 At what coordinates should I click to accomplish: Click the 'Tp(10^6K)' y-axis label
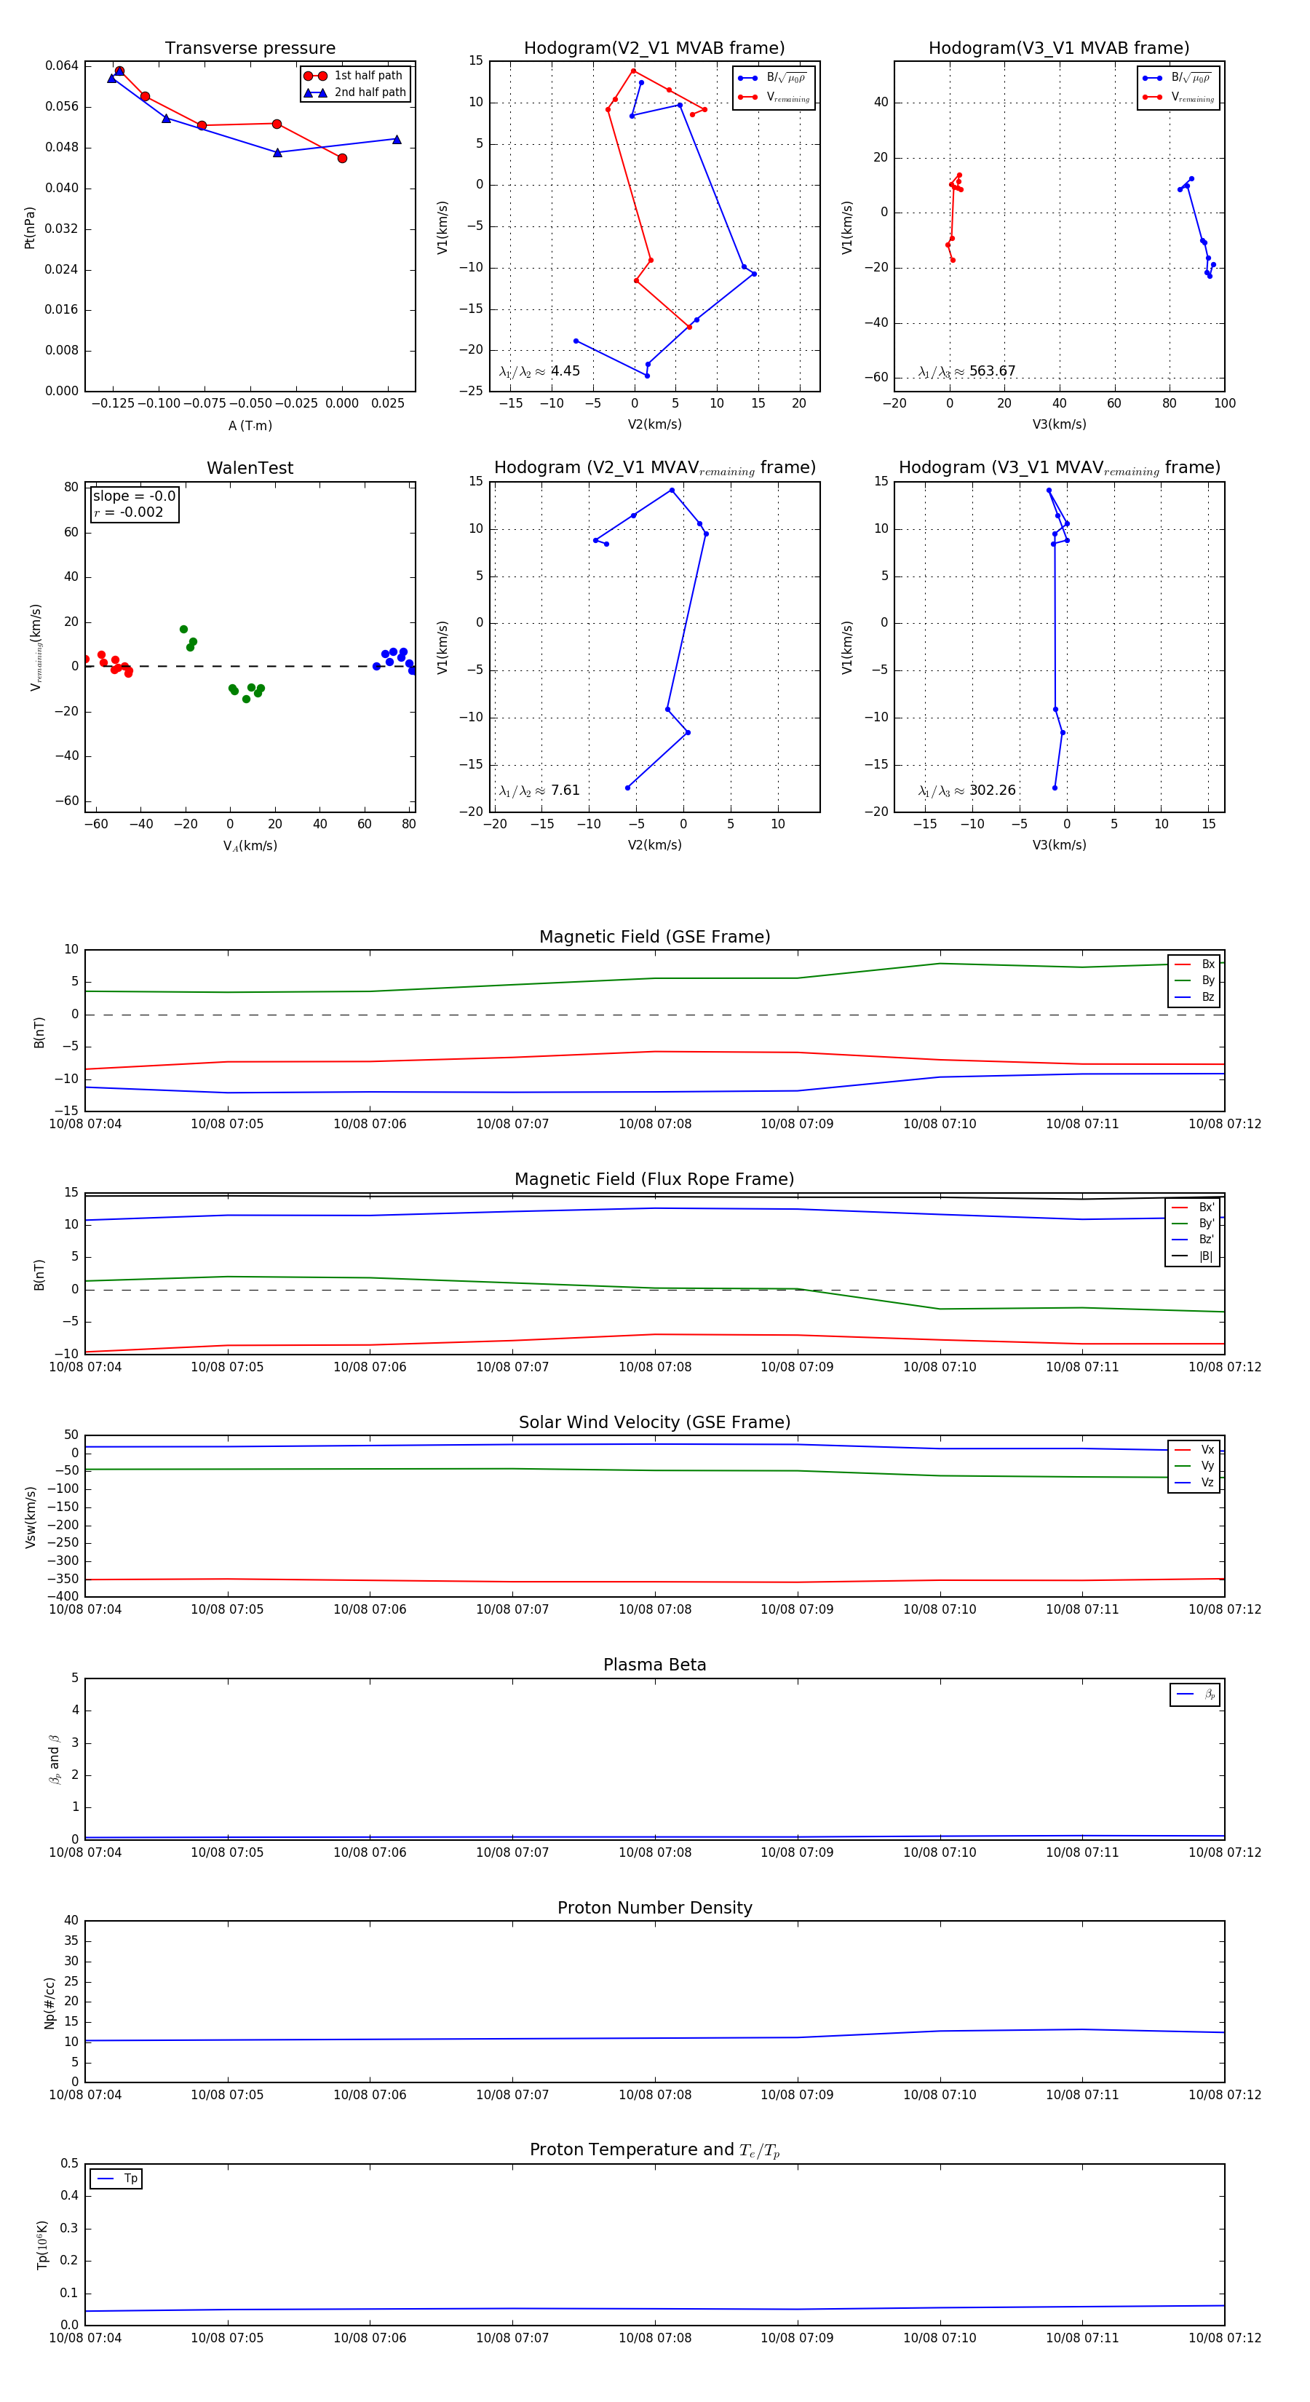pos(42,2245)
